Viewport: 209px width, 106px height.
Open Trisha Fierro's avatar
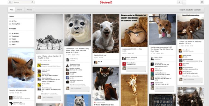click(x=67, y=60)
